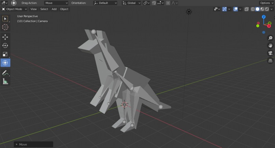Image resolution: width=275 pixels, height=148 pixels.
Task: Switch to Rendered shading mode
Action: click(x=267, y=9)
